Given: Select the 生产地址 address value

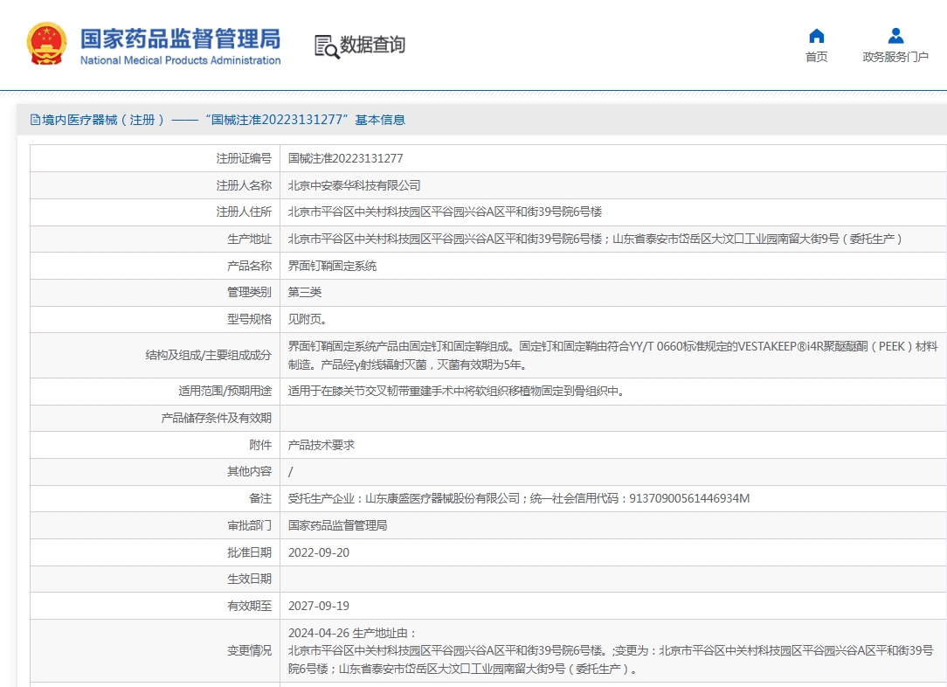Looking at the screenshot, I should click(595, 239).
